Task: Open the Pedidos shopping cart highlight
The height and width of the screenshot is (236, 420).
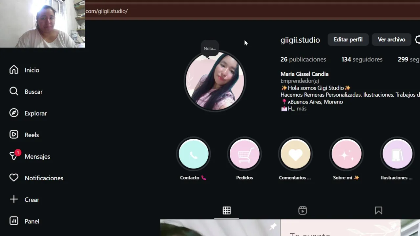Action: (244, 154)
